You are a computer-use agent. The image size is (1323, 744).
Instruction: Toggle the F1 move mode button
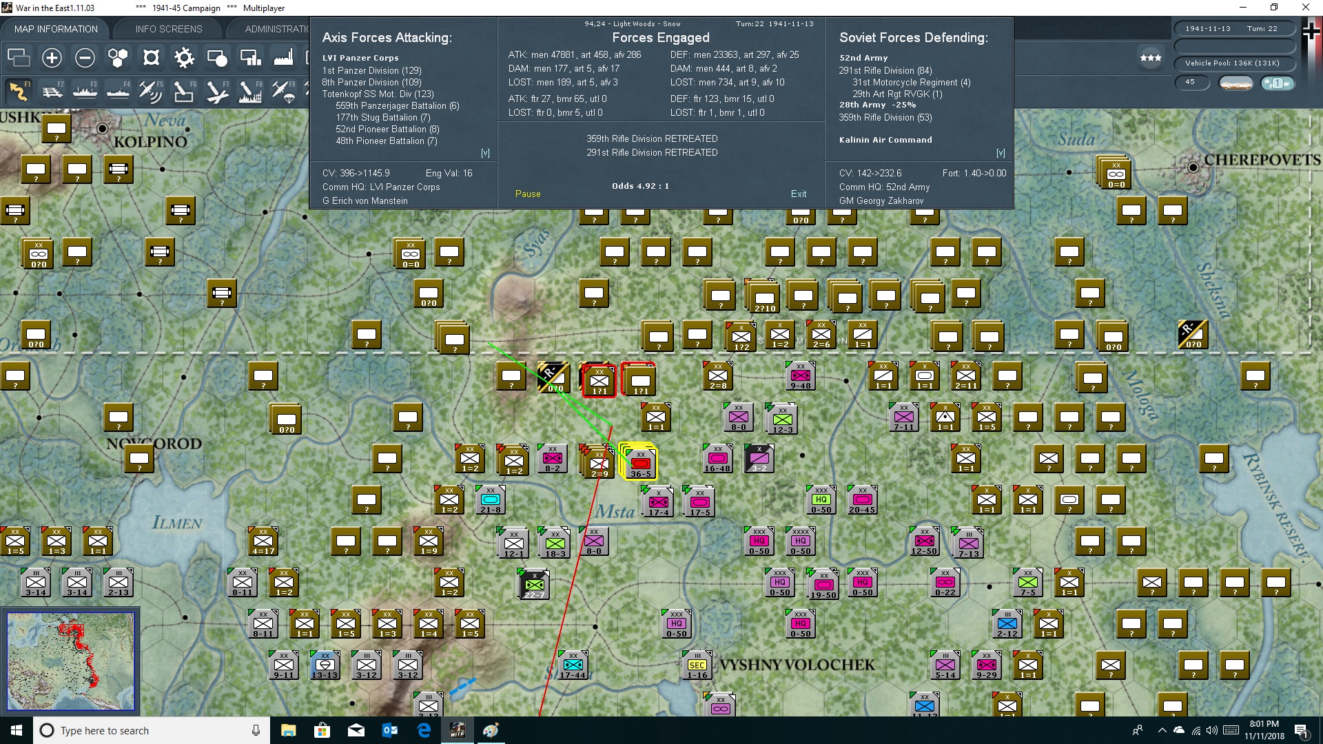click(x=19, y=91)
